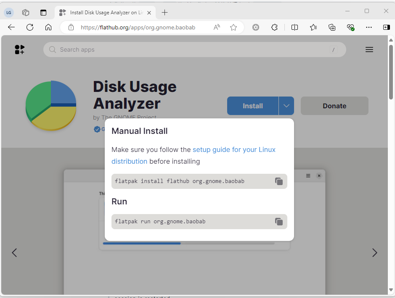Open Collections panel
Image resolution: width=395 pixels, height=298 pixels.
(x=332, y=27)
